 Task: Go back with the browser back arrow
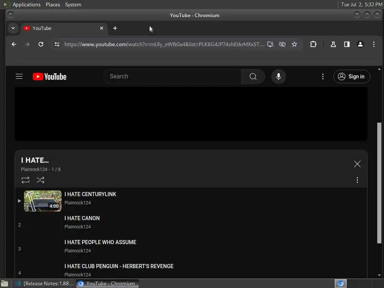click(14, 44)
